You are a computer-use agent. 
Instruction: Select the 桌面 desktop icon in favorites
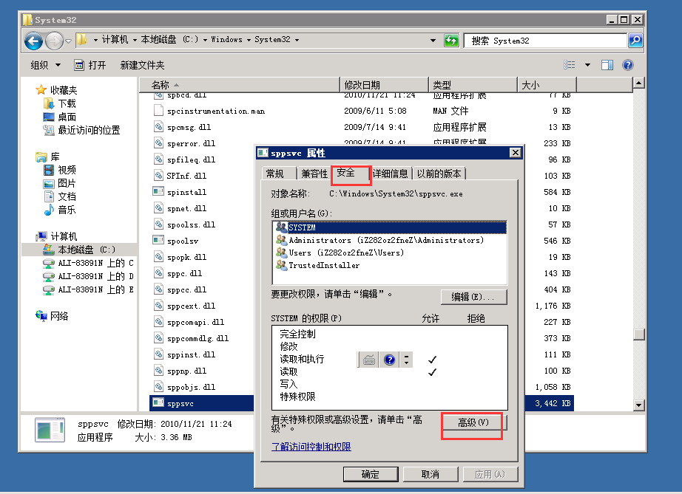(67, 117)
